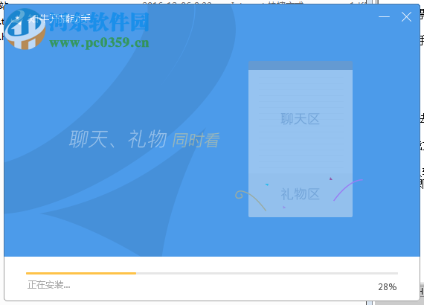424x305 pixels.
Task: Click the 正在安装... status text
Action: 49,285
